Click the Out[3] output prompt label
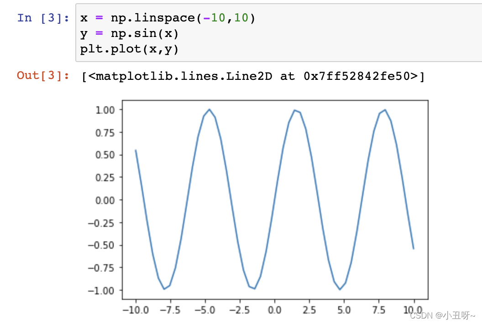 (43, 76)
